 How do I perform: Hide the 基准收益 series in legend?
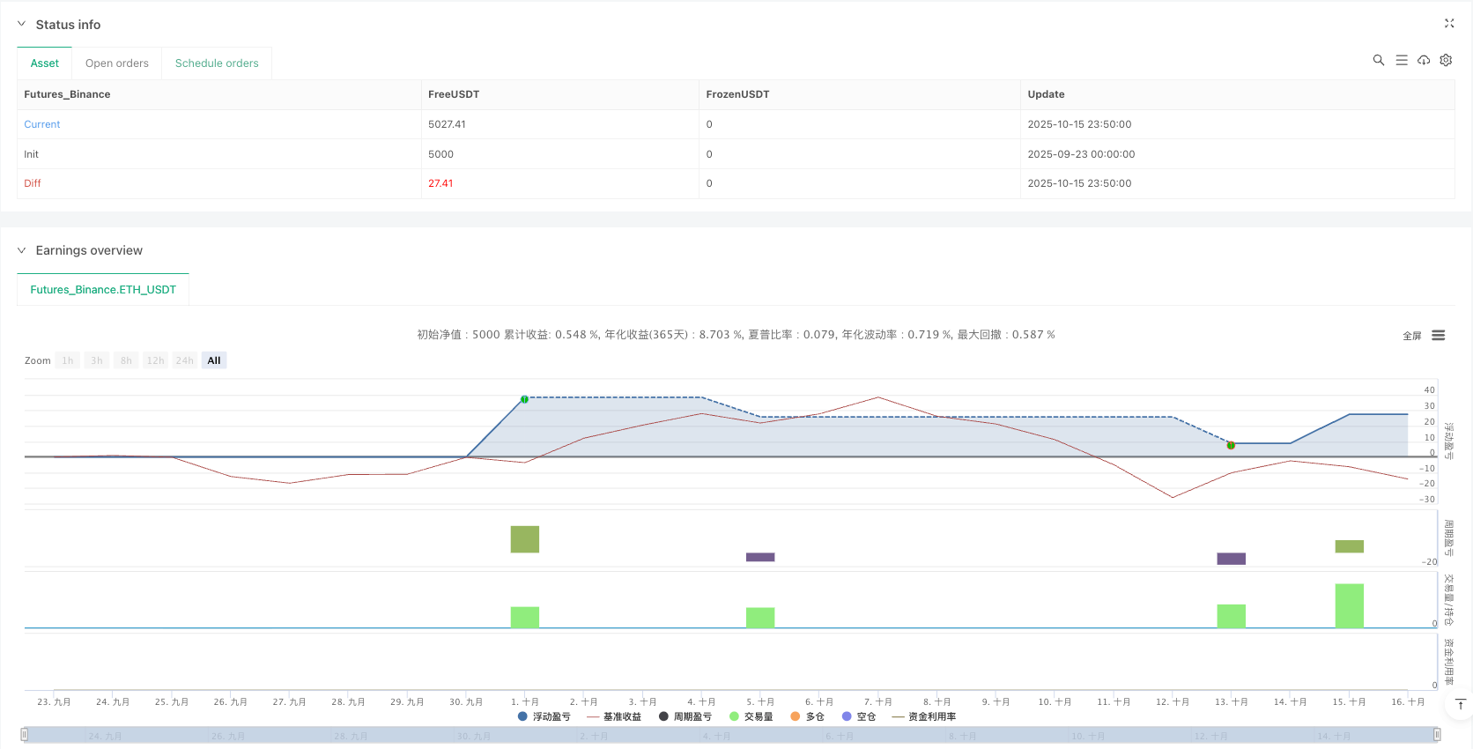(614, 716)
